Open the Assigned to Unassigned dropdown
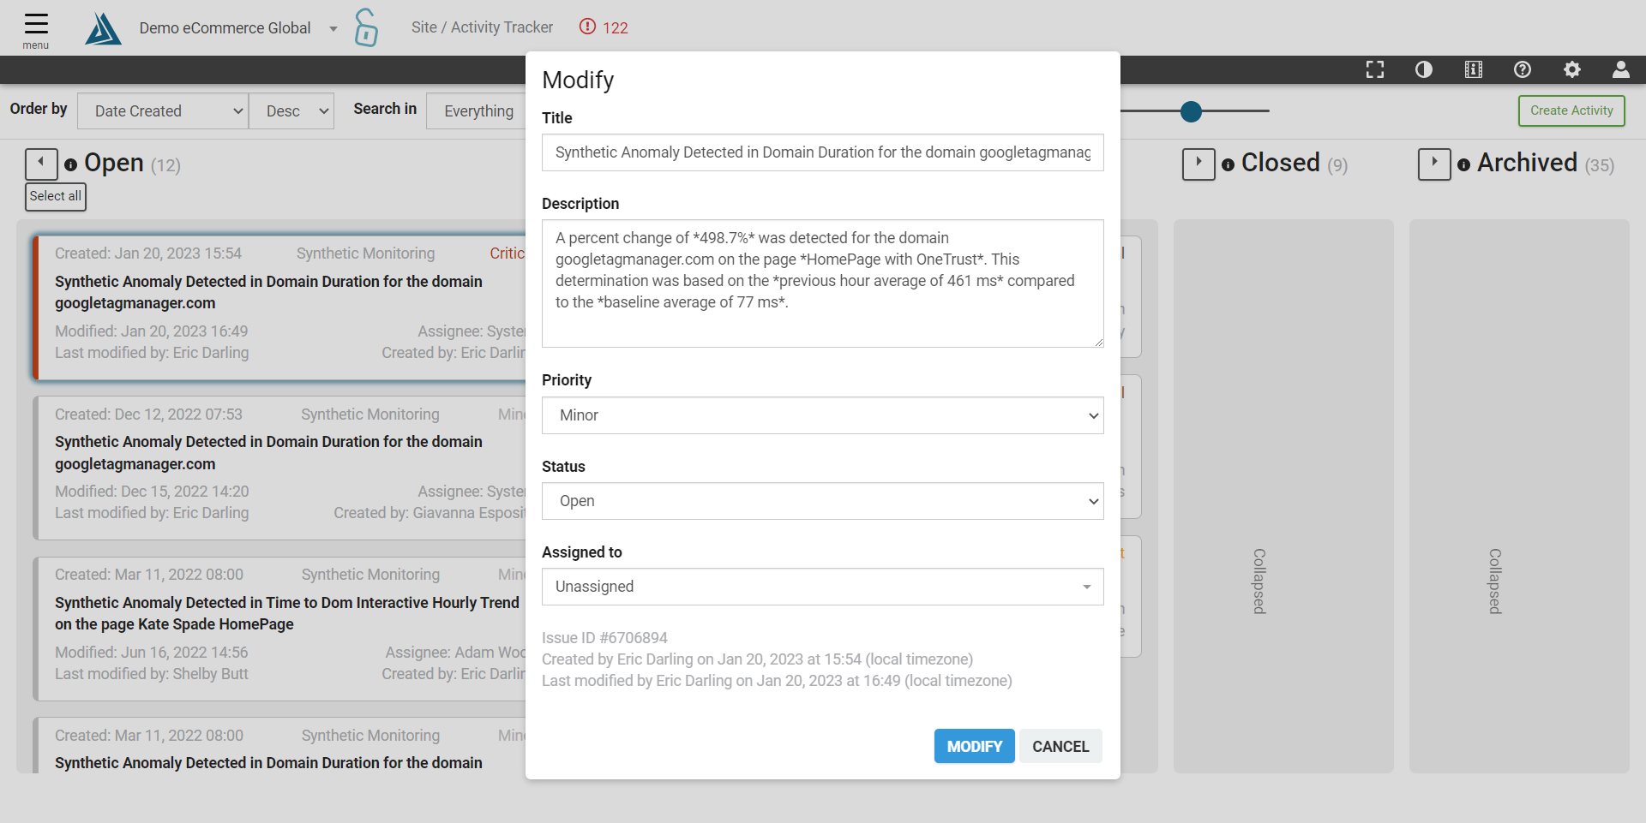Viewport: 1646px width, 823px height. 823,587
